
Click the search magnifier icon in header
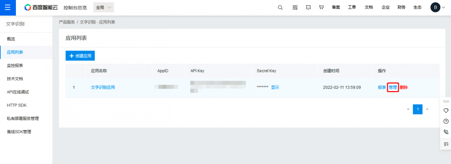pyautogui.click(x=280, y=7)
